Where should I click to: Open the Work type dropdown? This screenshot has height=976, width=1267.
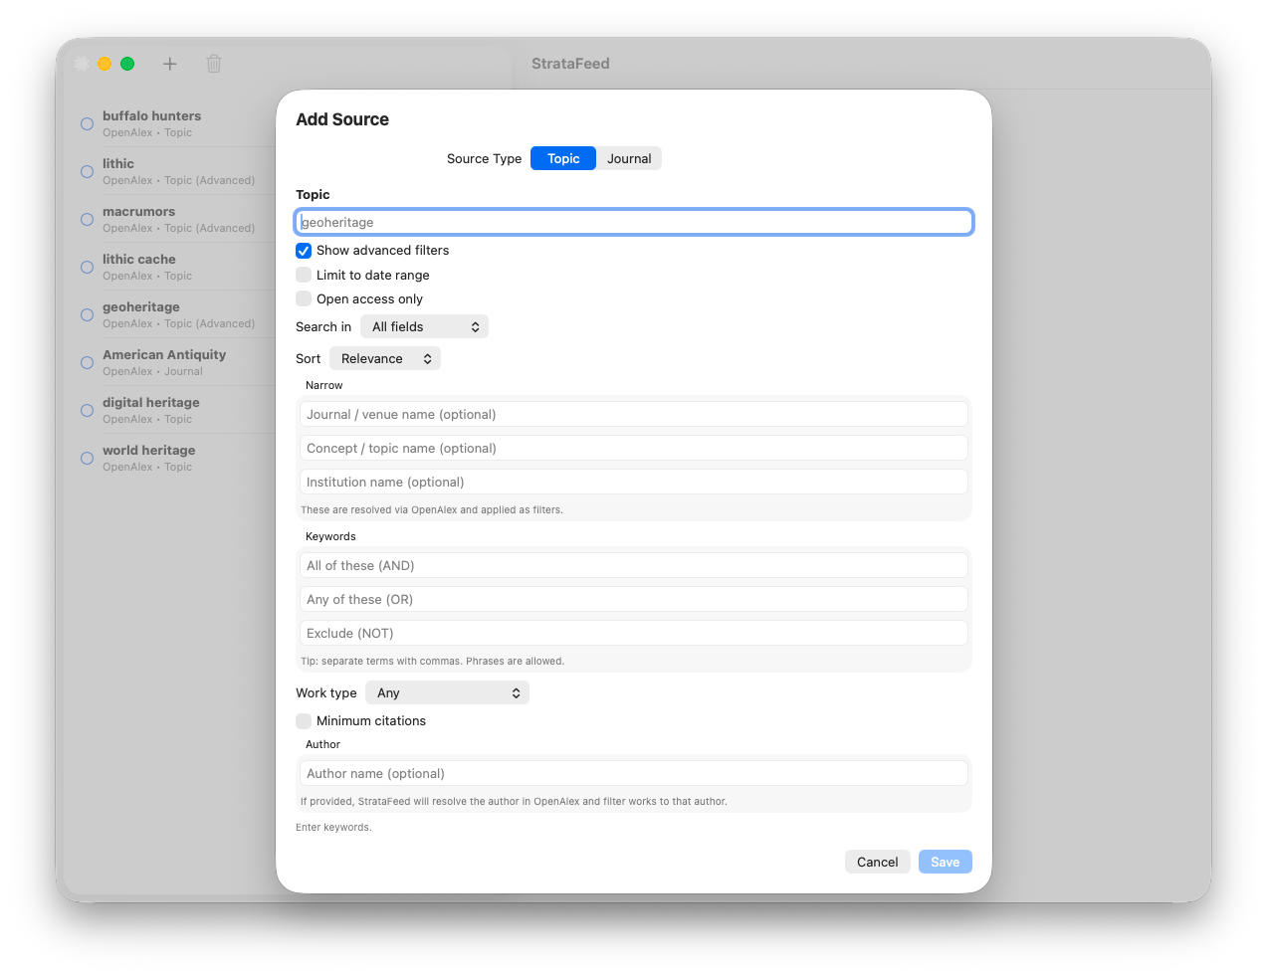click(446, 691)
